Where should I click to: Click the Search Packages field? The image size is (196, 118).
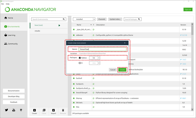[x=133, y=19]
